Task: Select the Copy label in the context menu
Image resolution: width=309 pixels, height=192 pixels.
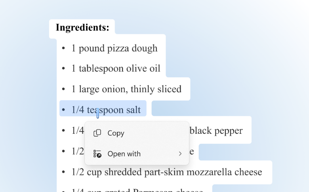Action: click(x=116, y=133)
